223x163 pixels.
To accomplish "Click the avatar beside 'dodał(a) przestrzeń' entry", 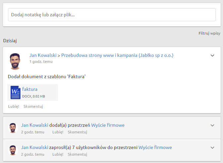I will 13,128.
